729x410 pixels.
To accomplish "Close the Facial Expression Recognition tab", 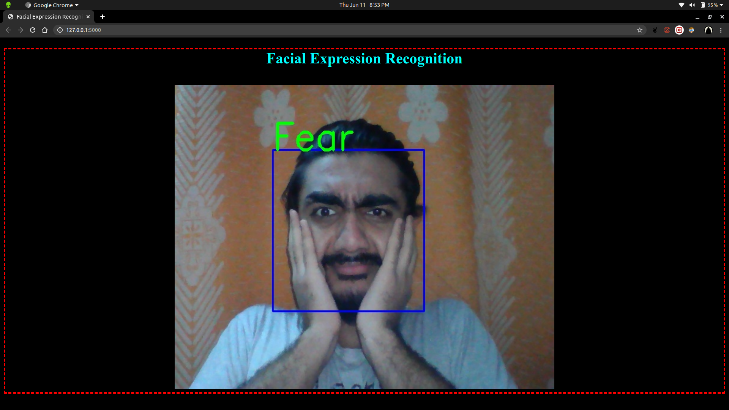I will point(88,17).
